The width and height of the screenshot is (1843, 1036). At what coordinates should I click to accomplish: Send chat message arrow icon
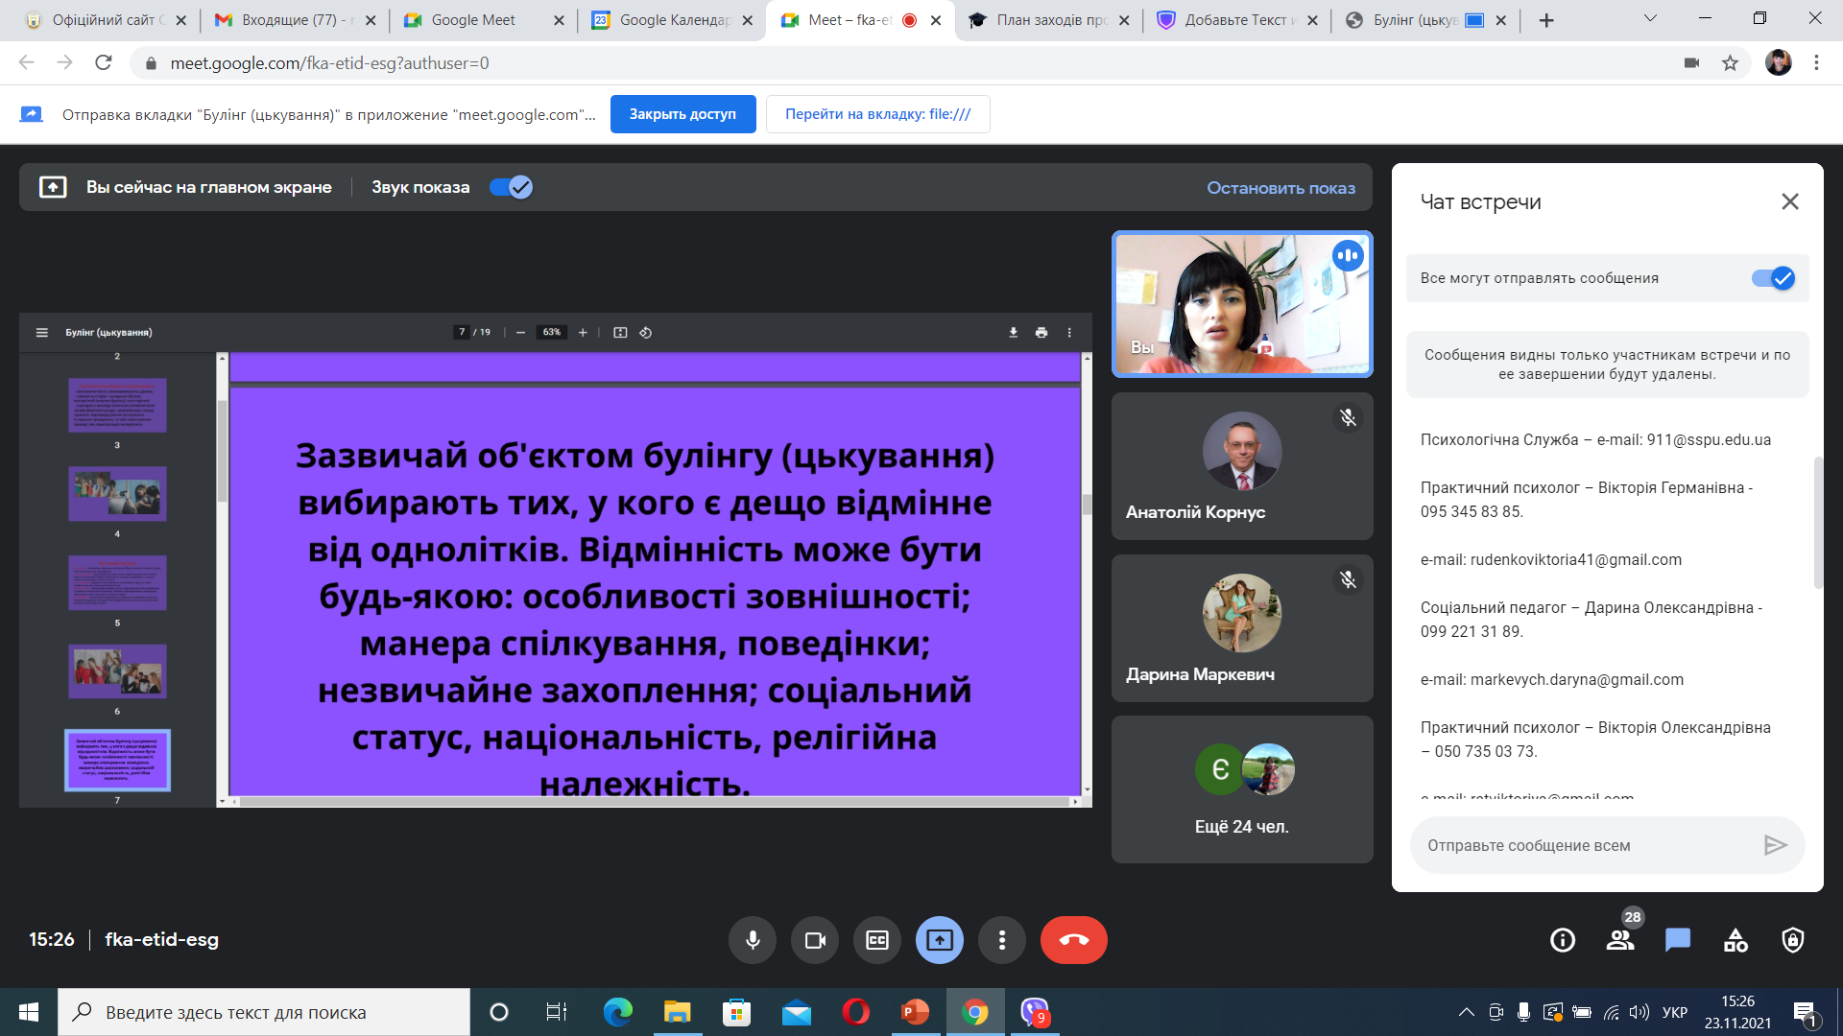(x=1776, y=845)
